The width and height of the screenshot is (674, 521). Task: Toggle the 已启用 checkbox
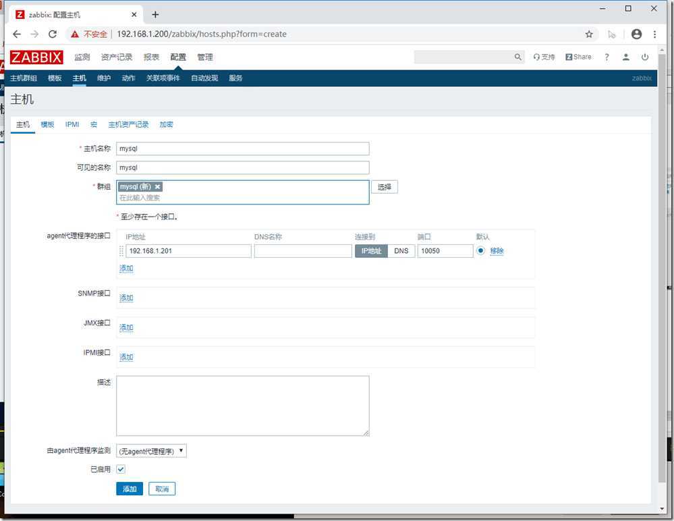(x=121, y=469)
